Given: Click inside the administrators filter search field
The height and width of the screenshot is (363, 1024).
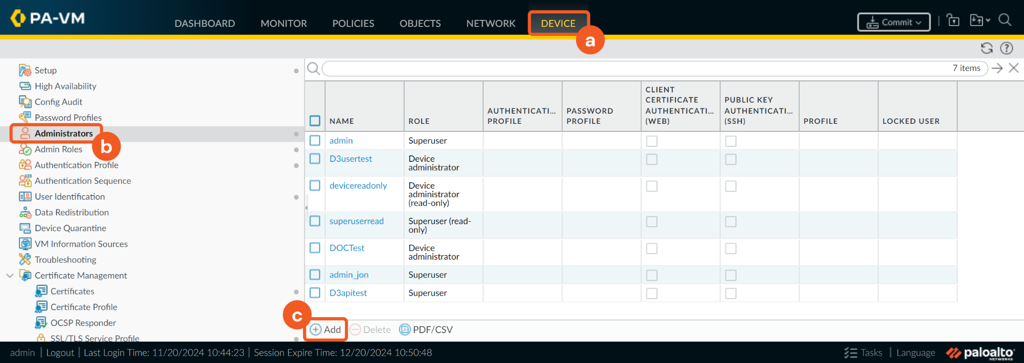Looking at the screenshot, I should pos(635,68).
